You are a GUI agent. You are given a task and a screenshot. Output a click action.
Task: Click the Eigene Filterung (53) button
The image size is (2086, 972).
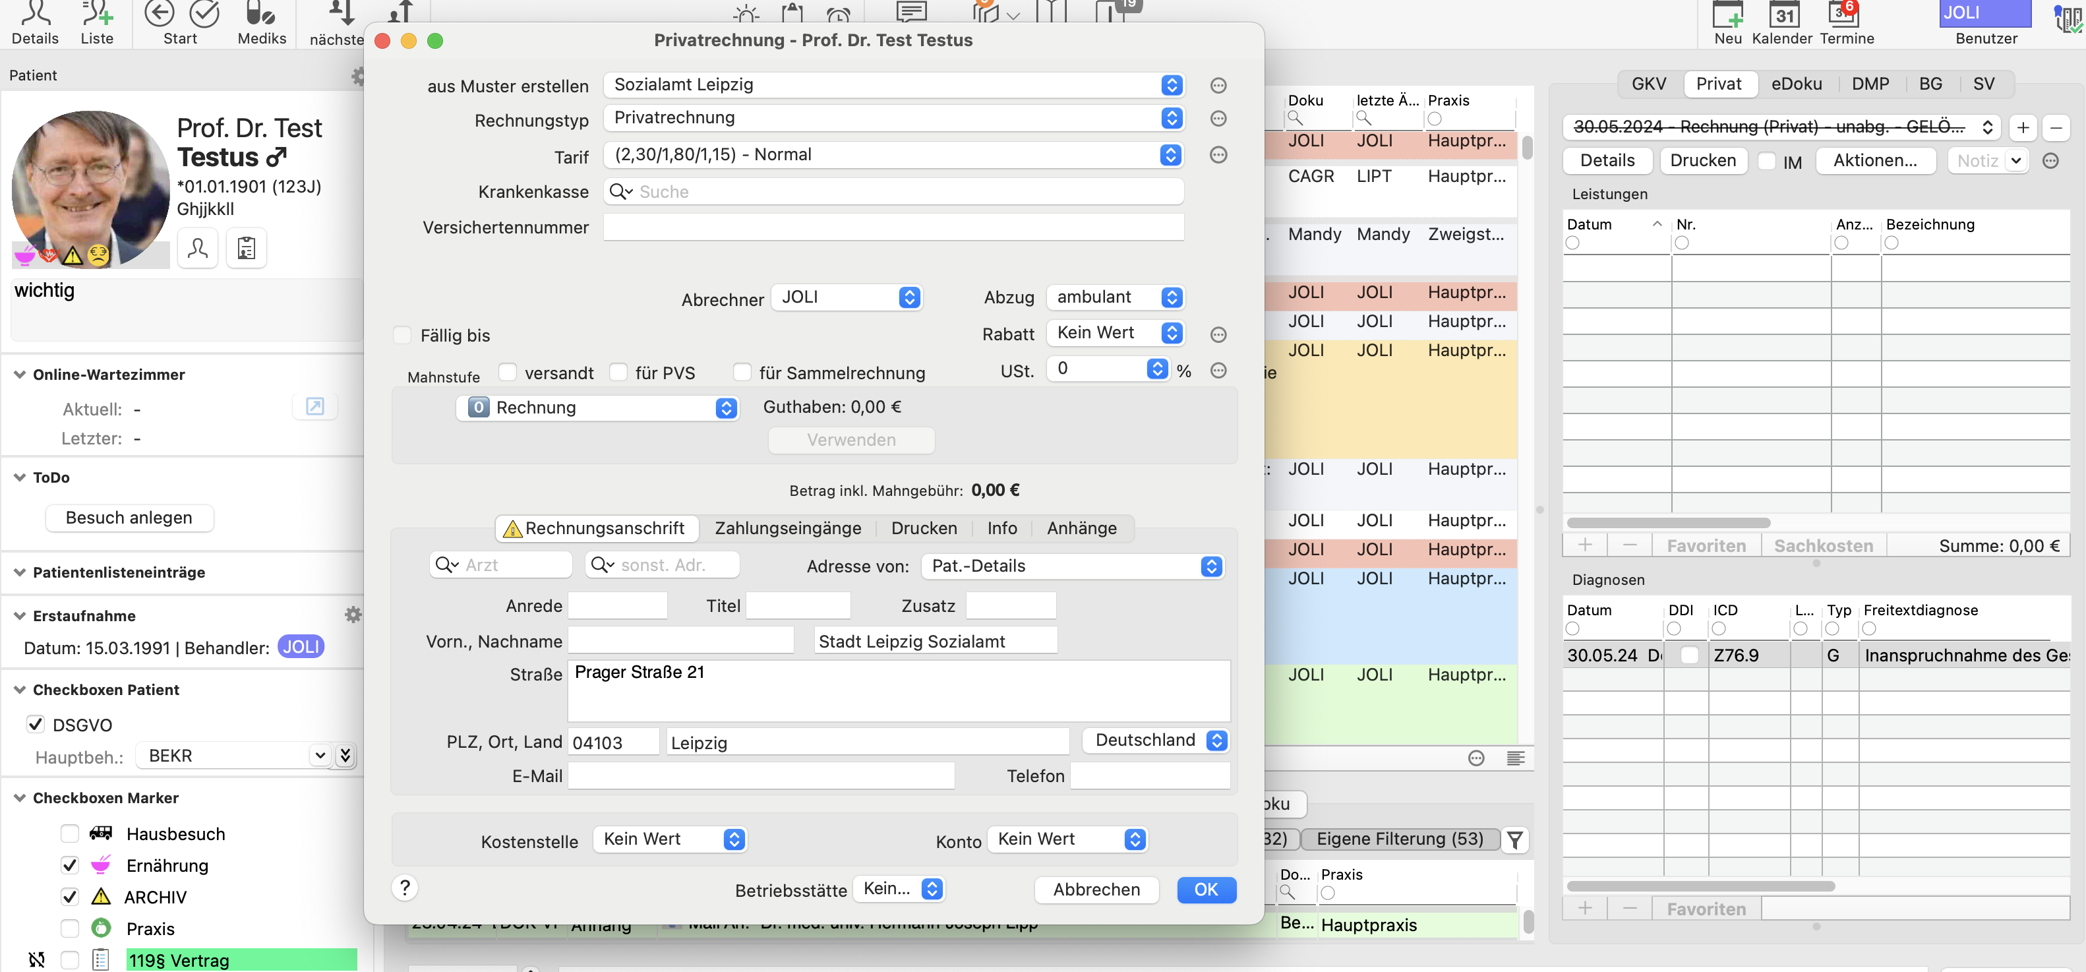point(1399,839)
